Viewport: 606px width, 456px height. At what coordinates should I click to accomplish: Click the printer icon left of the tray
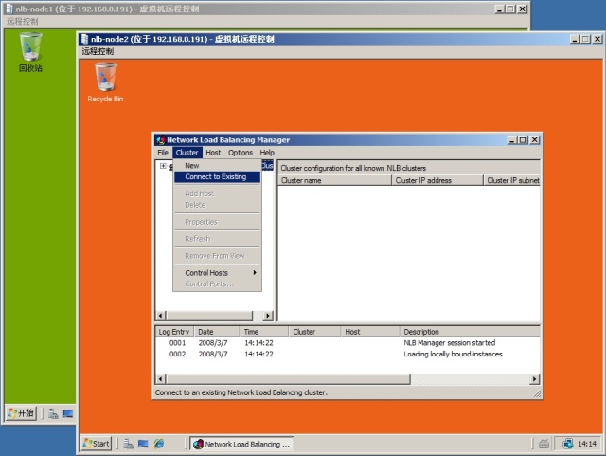[544, 444]
